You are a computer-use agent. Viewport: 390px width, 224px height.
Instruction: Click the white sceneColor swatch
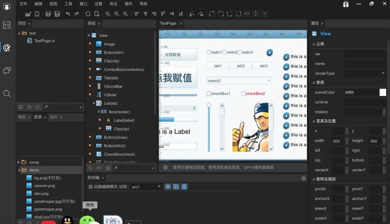383,92
